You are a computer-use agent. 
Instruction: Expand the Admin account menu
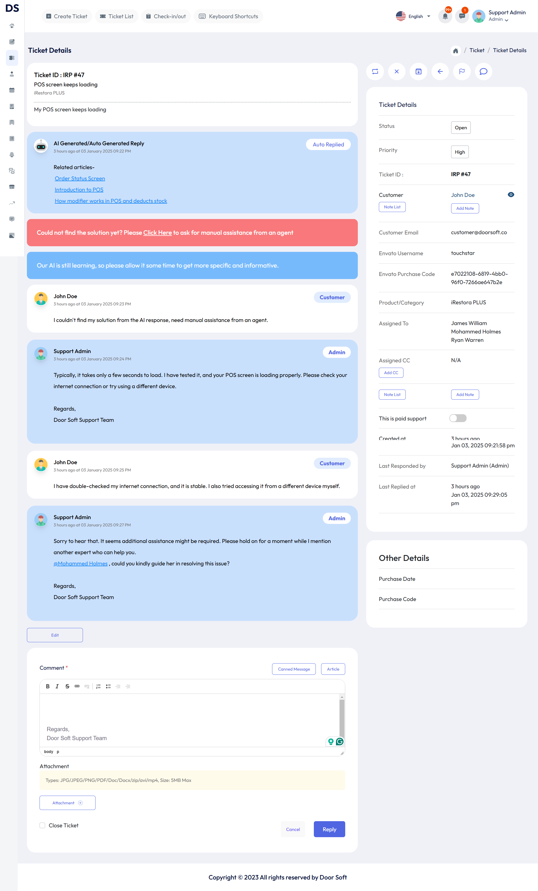click(498, 19)
